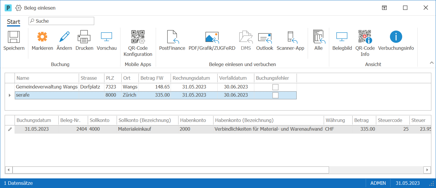Click Verbindlichkeiten für Material- und Warenaufwand cell
Viewport: 436px width, 188px height.
click(x=268, y=129)
